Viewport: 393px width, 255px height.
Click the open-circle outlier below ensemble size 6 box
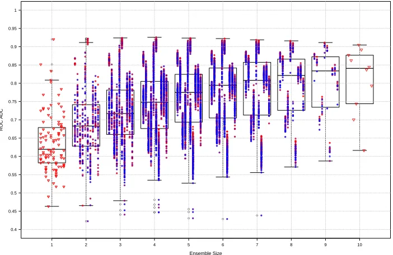(223, 219)
